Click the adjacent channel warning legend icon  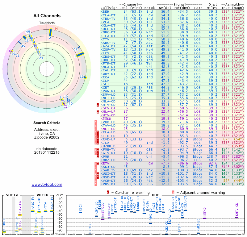pos(173,193)
